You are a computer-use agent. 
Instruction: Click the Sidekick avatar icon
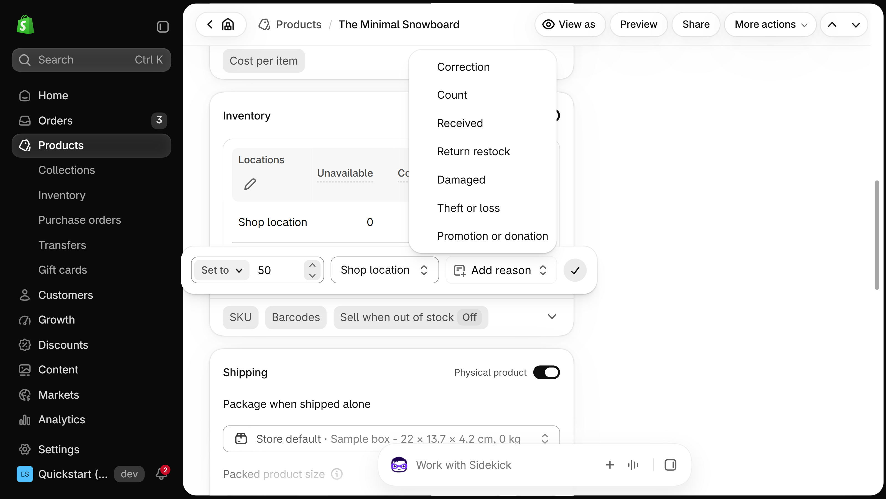point(399,465)
